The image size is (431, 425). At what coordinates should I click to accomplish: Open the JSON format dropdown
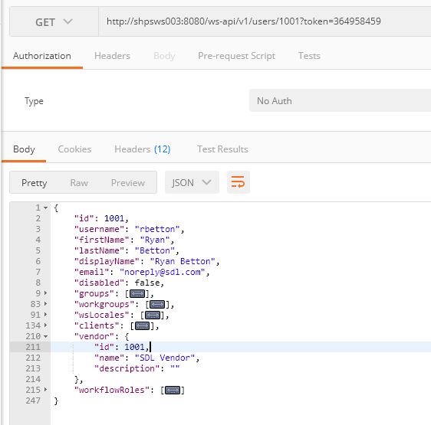point(192,182)
